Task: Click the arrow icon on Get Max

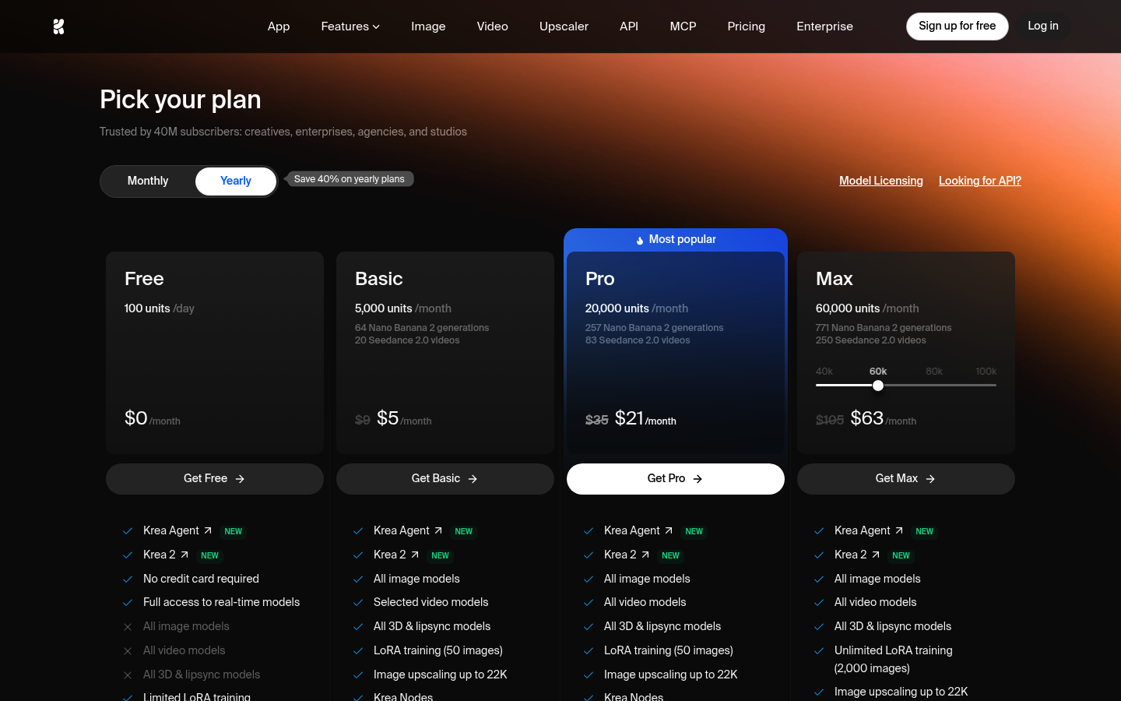Action: pos(930,479)
